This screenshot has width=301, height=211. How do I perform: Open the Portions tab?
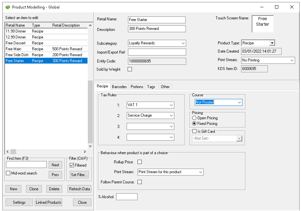pos(137,87)
